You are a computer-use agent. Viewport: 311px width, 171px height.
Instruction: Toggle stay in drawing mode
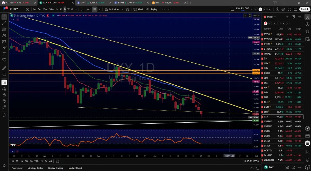4,88
